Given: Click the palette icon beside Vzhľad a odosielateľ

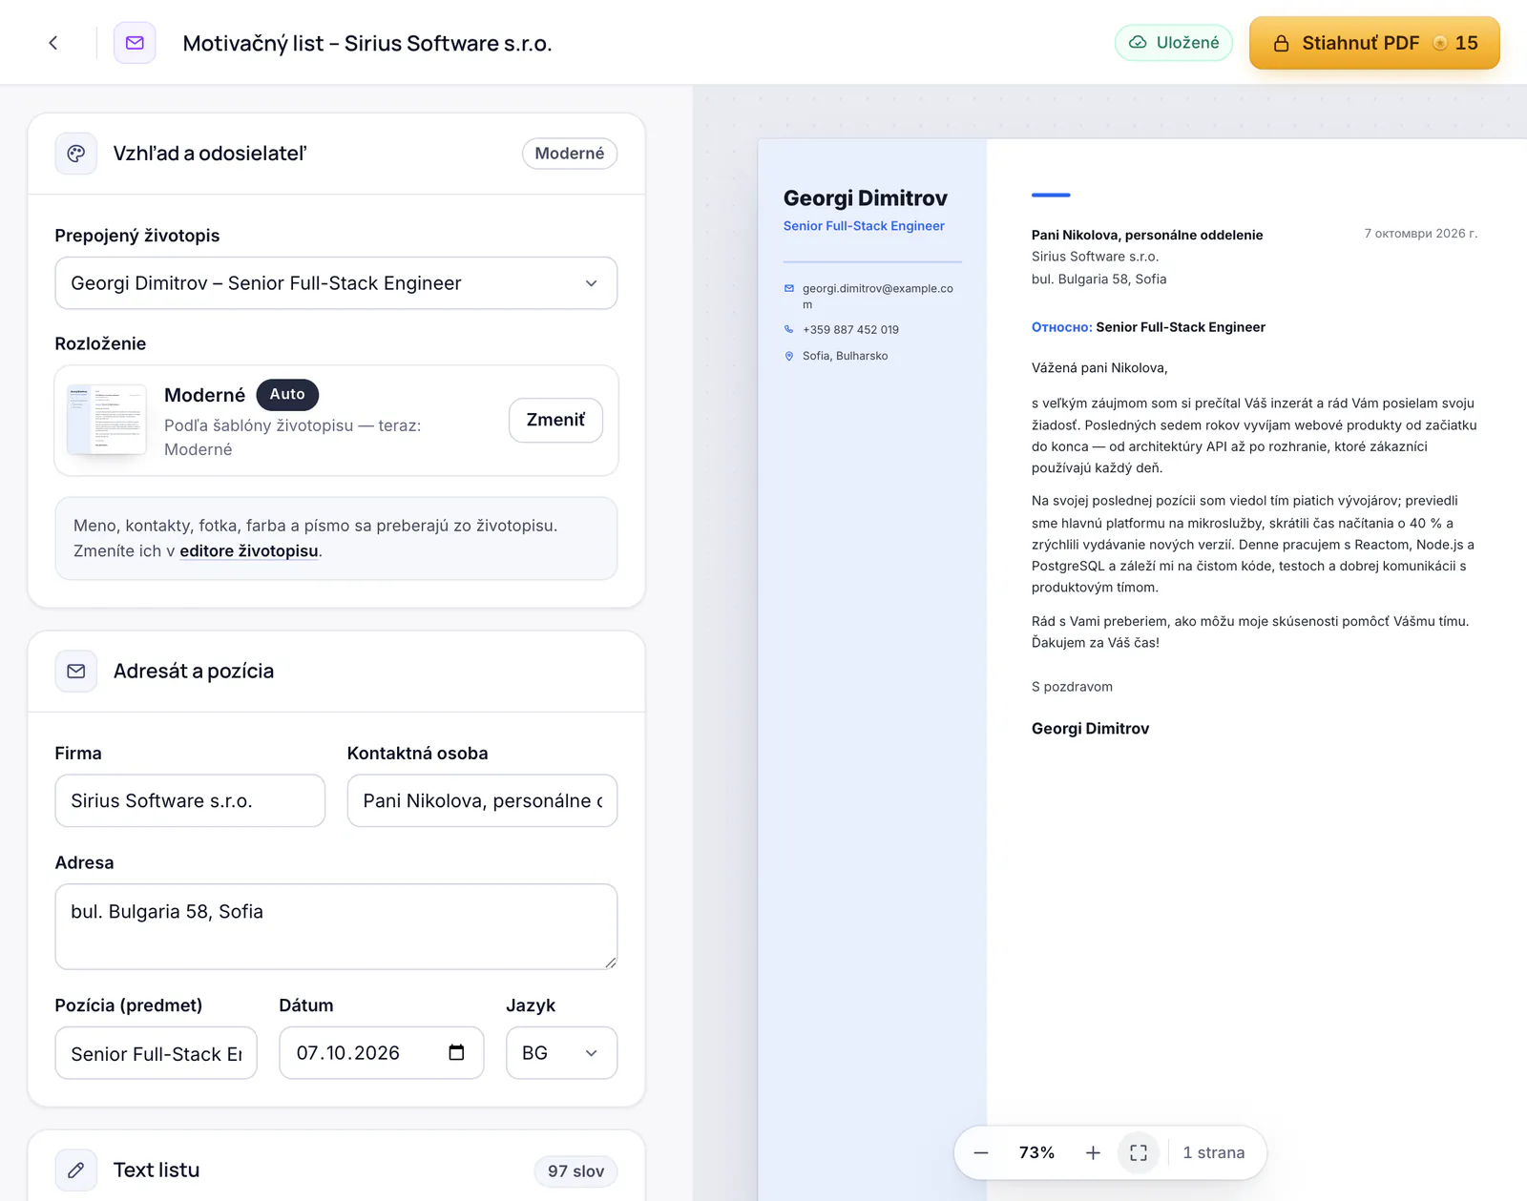Looking at the screenshot, I should (76, 154).
